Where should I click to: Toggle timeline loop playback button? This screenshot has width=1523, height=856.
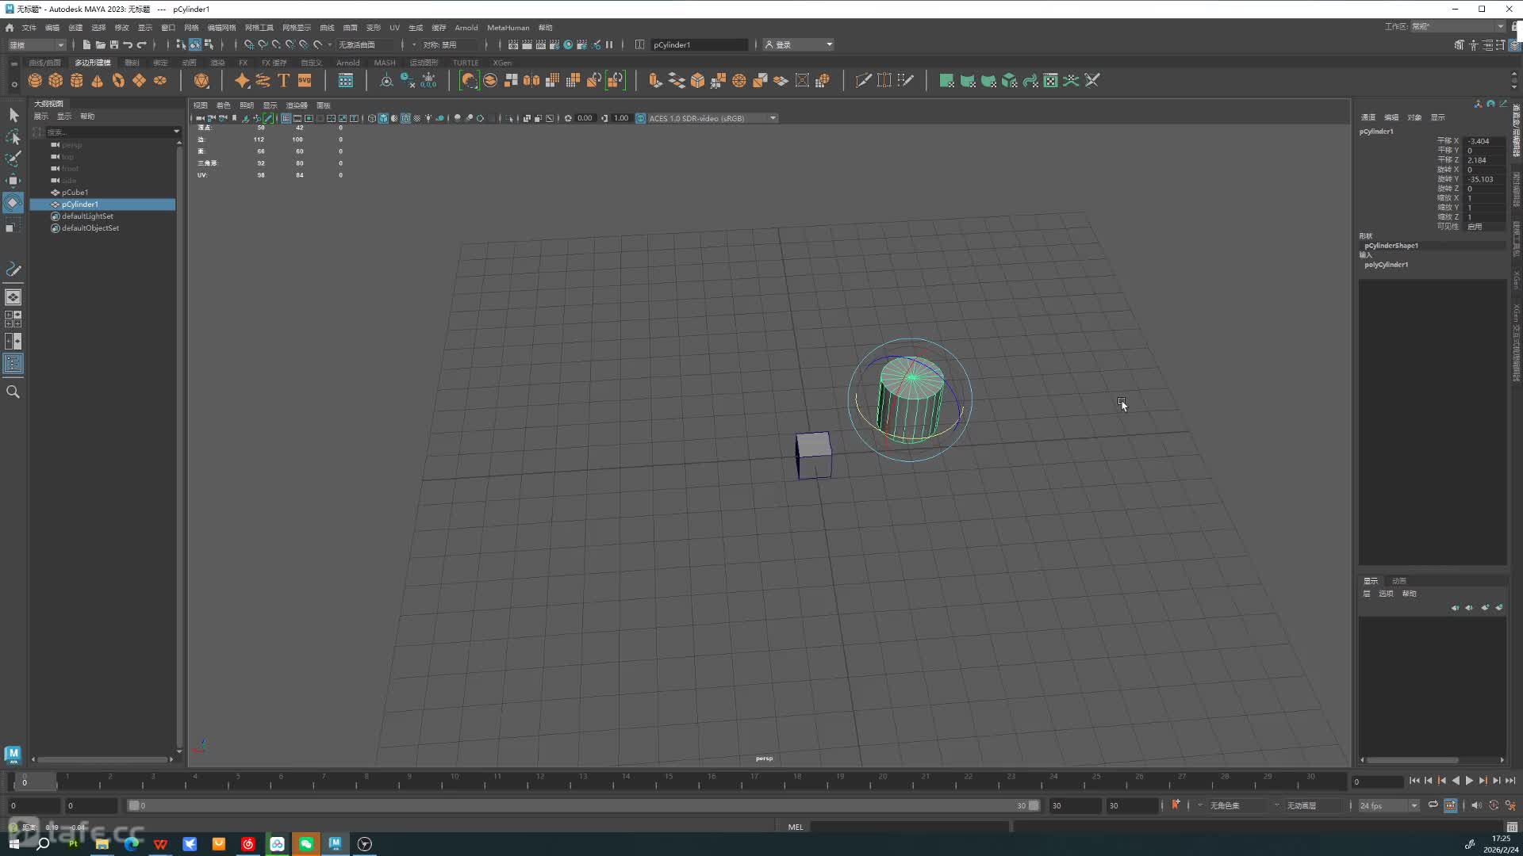click(1433, 805)
